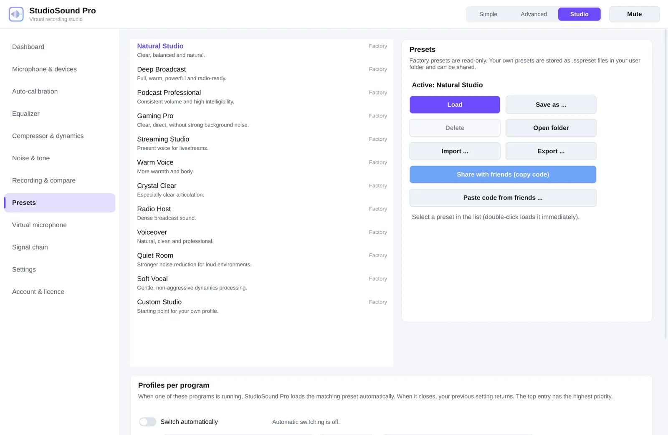Toggle the Switch automatically switch

click(148, 422)
